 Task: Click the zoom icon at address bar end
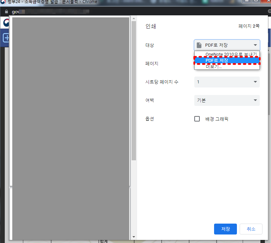(x=269, y=11)
